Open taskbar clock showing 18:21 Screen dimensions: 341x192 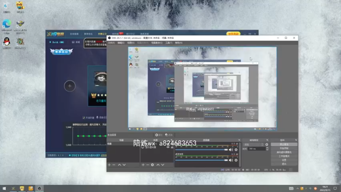pyautogui.click(x=325, y=188)
